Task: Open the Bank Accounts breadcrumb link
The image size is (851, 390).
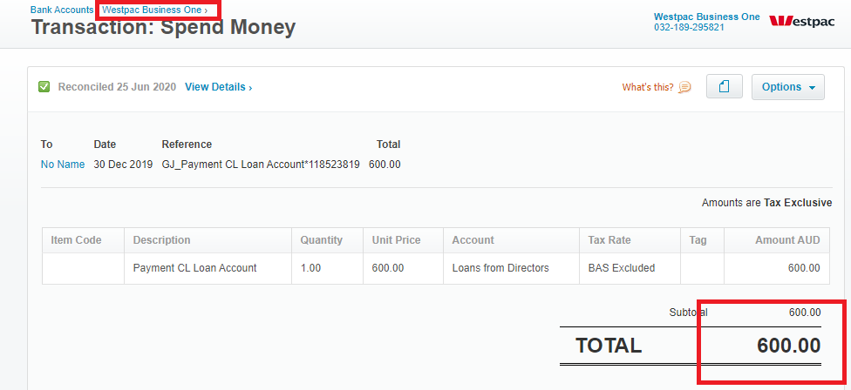Action: (x=62, y=10)
